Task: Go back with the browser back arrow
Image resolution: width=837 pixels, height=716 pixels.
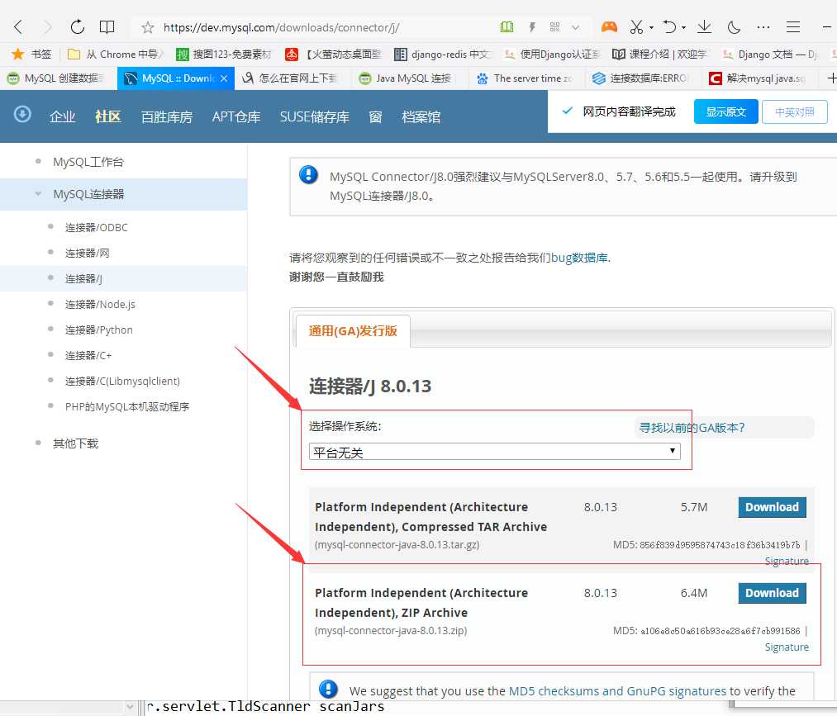Action: coord(19,26)
